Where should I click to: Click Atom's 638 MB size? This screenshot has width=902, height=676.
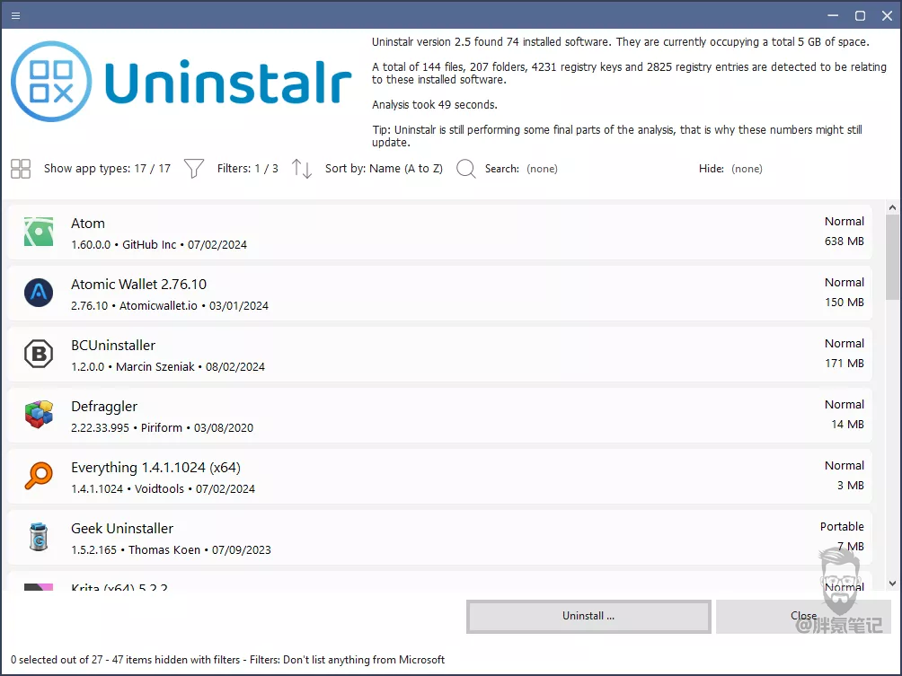click(x=844, y=241)
